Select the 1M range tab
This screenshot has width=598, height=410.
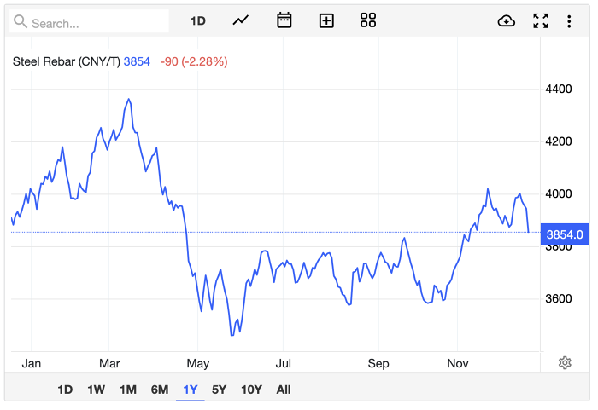tap(128, 390)
